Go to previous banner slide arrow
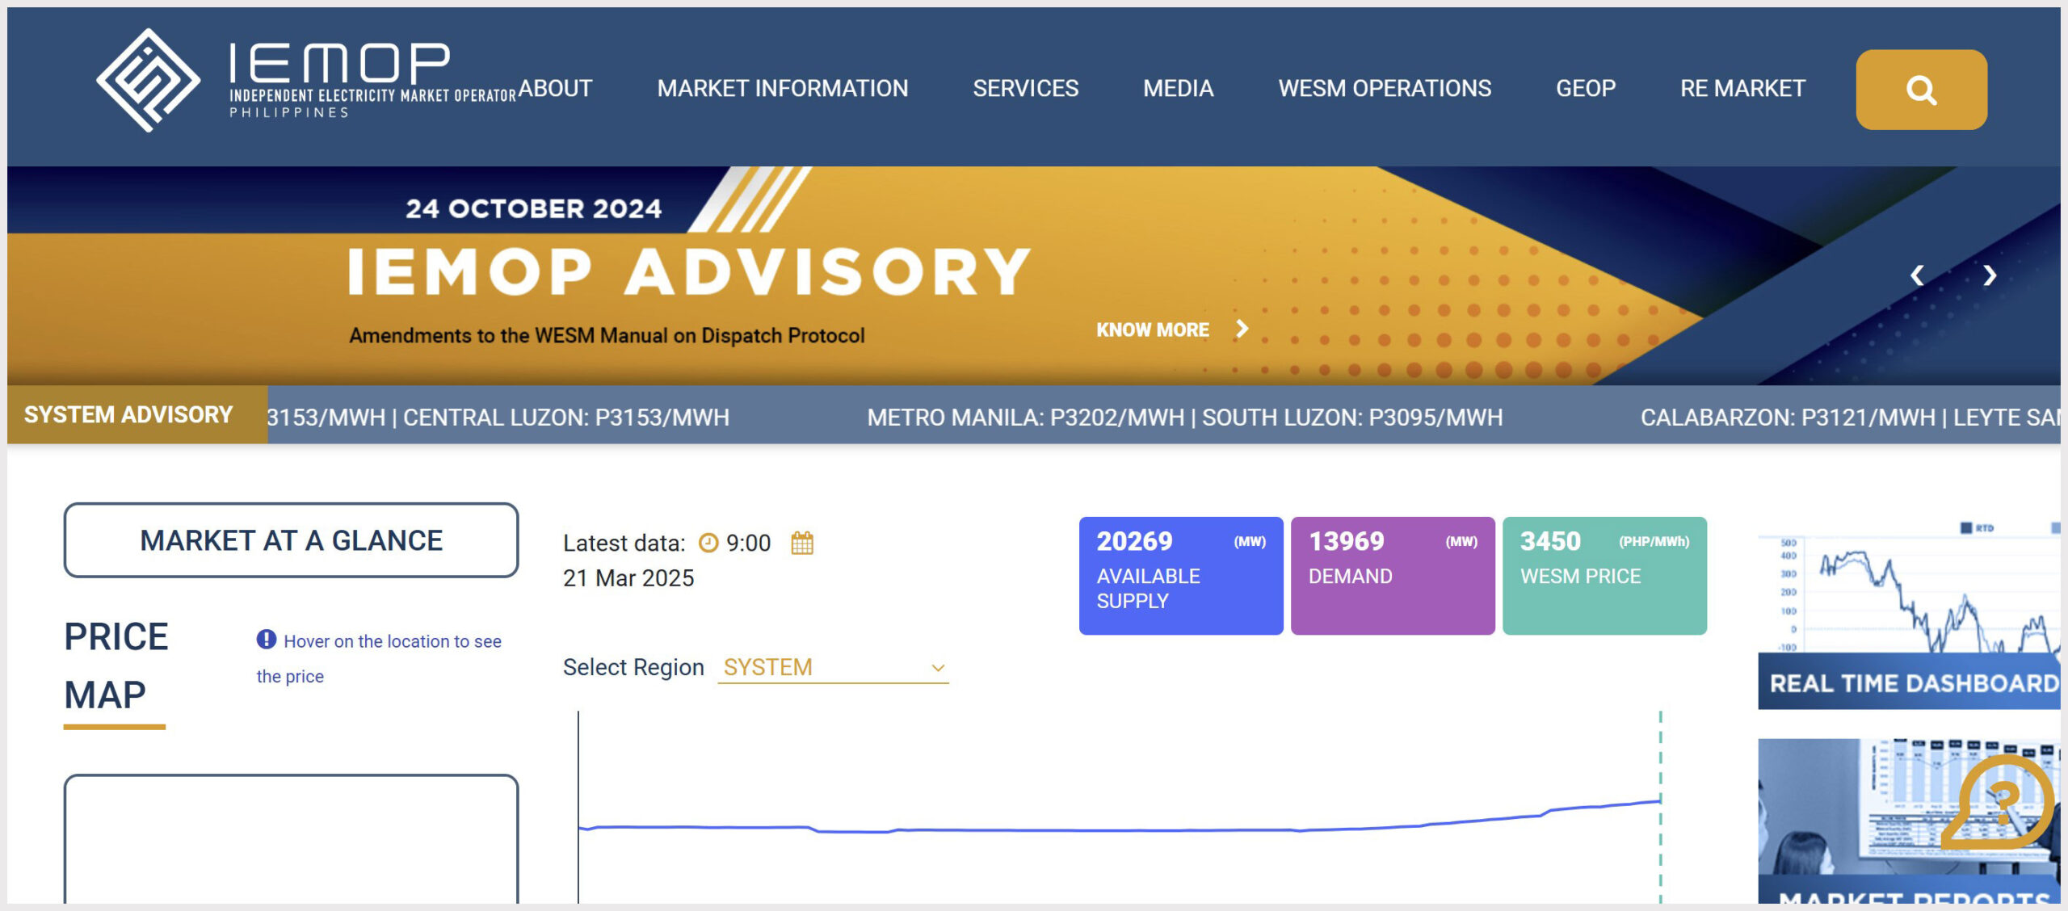The height and width of the screenshot is (911, 2068). tap(1916, 275)
